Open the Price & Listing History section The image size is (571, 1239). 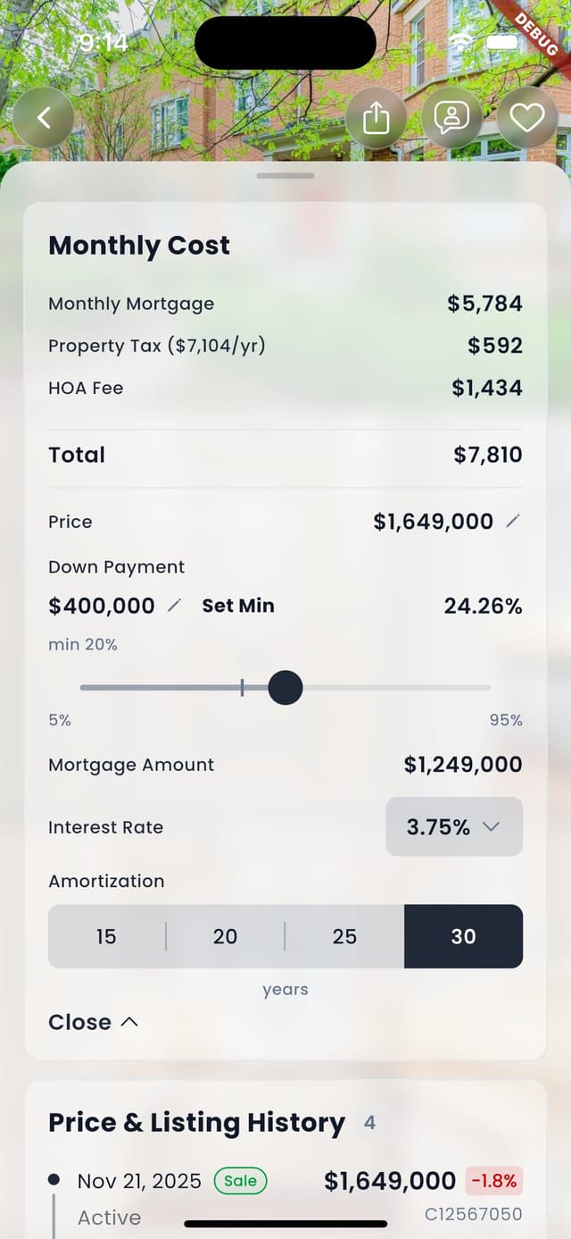(197, 1122)
